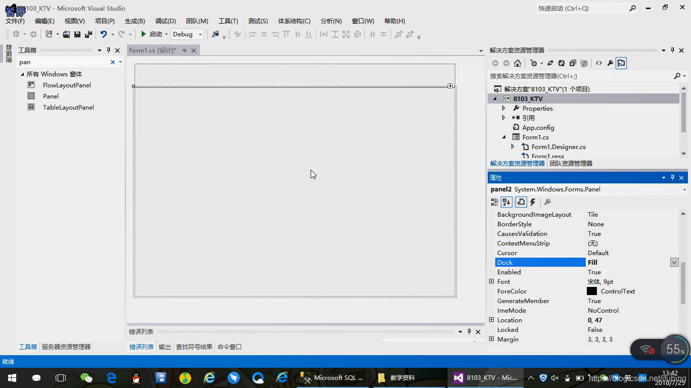Switch to the 团队资源管理器 tab

pyautogui.click(x=571, y=164)
